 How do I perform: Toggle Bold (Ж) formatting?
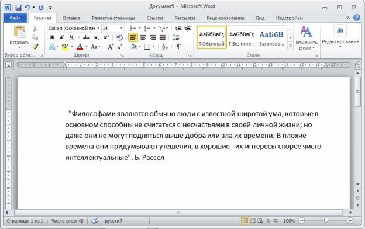point(52,37)
